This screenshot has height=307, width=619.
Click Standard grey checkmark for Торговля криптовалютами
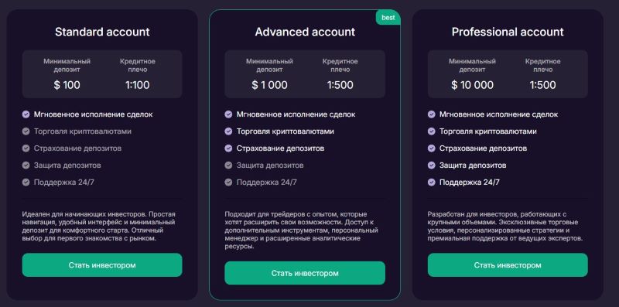click(x=26, y=131)
